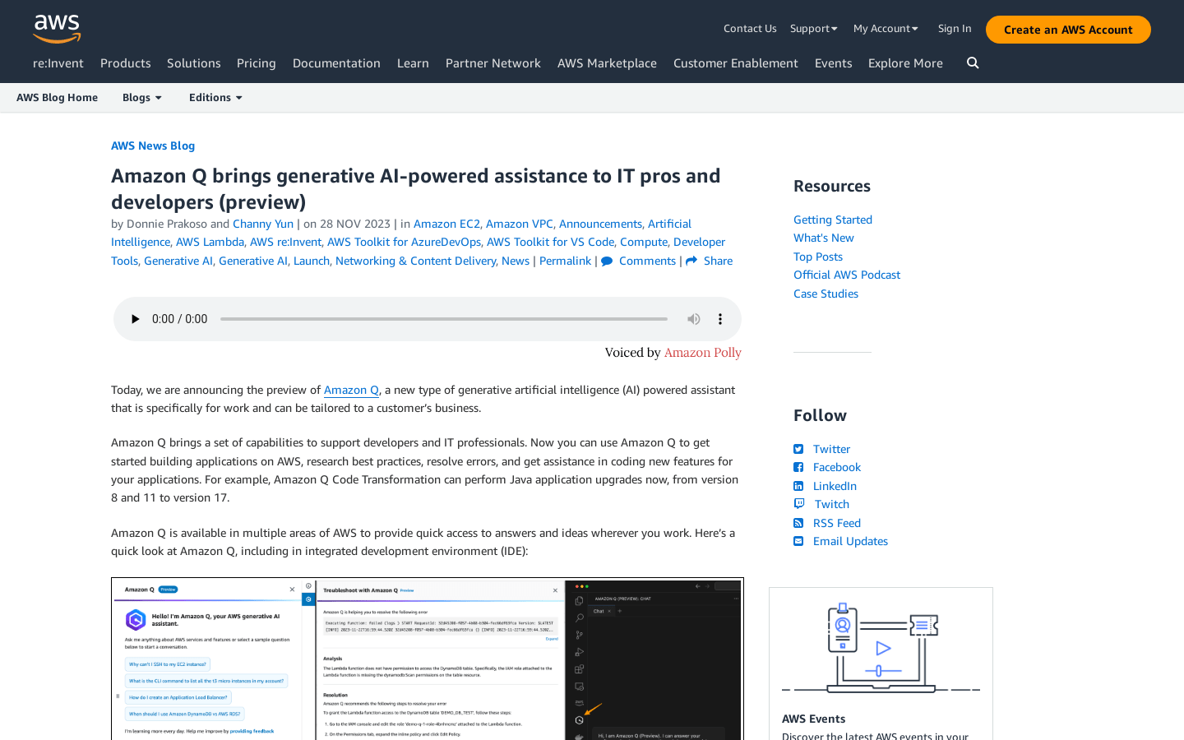Click the LinkedIn follow icon

798,486
